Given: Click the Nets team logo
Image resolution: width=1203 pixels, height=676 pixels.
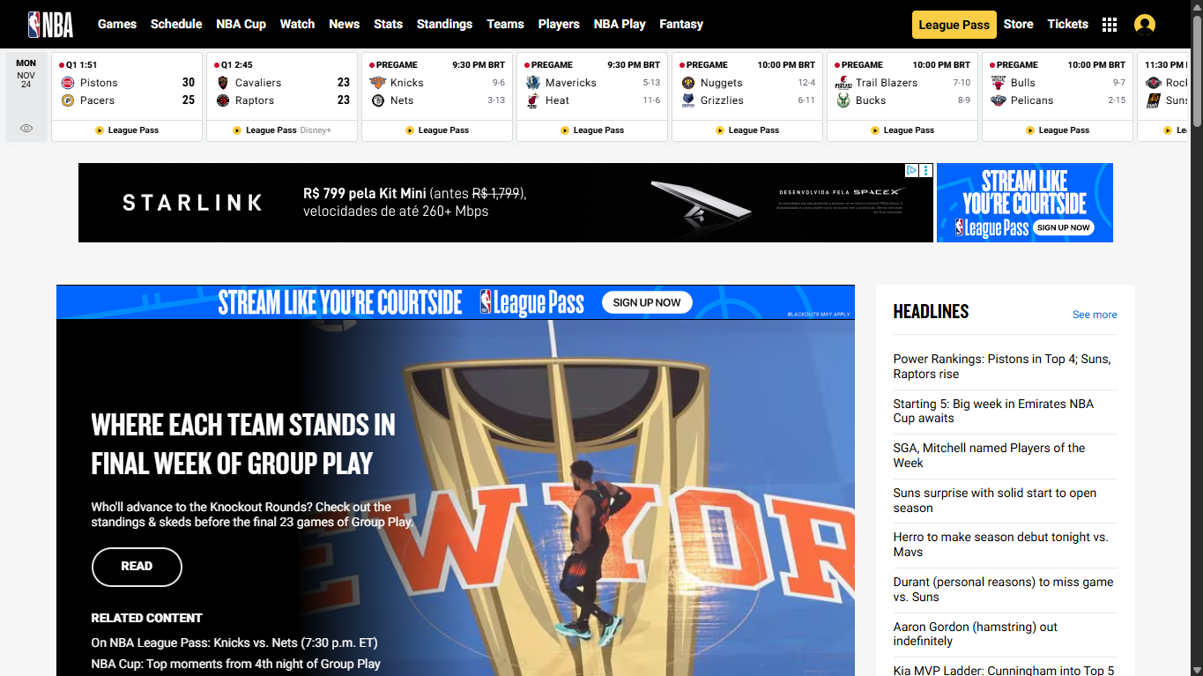Looking at the screenshot, I should point(378,100).
